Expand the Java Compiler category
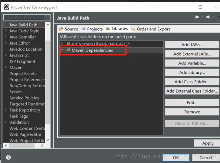 (x=6, y=37)
